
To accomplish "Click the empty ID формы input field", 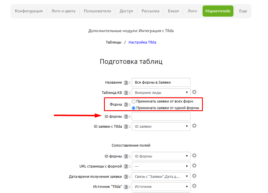I will (x=161, y=116).
